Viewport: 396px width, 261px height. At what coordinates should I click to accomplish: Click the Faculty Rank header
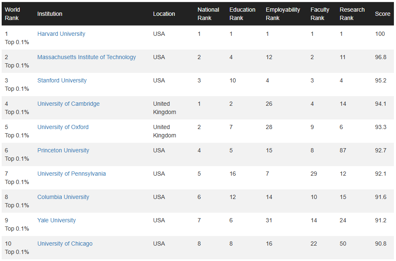click(x=320, y=14)
